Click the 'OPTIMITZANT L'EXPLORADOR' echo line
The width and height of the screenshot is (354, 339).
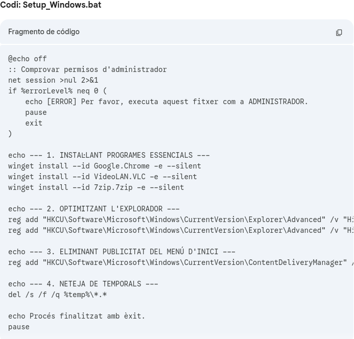[x=94, y=209]
